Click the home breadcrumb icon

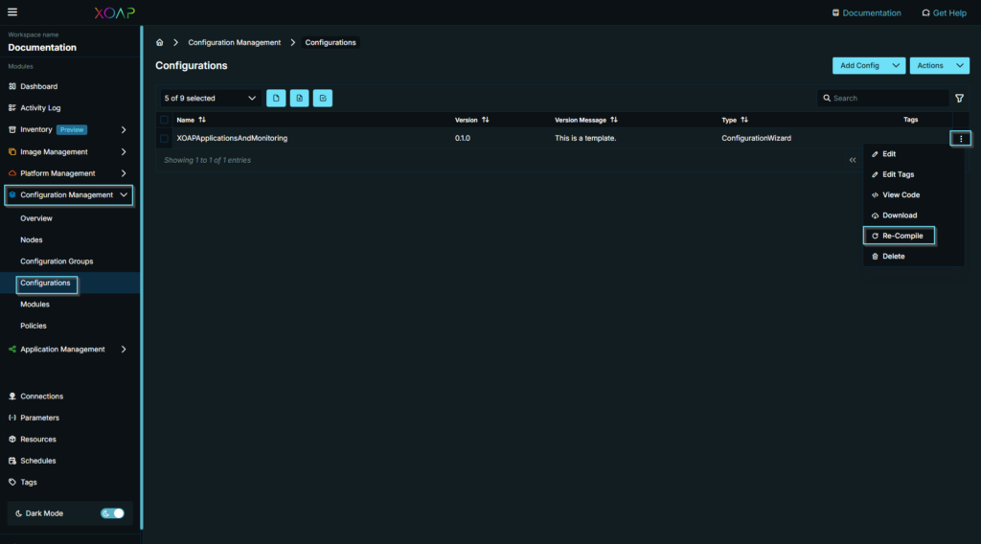pyautogui.click(x=160, y=43)
